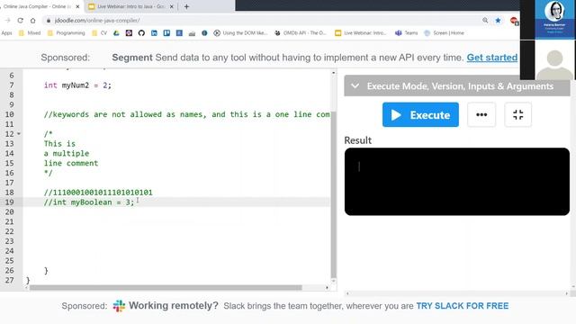This screenshot has height=324, width=576.
Task: Open the Trello bookmark icon
Action: (x=166, y=33)
